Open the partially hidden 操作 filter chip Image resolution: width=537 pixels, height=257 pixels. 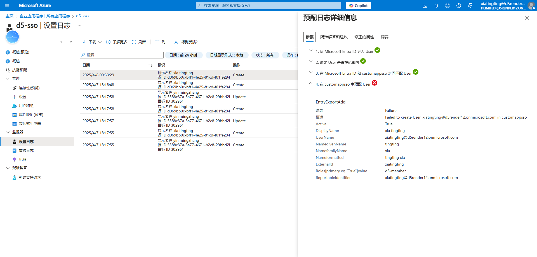[x=290, y=55]
